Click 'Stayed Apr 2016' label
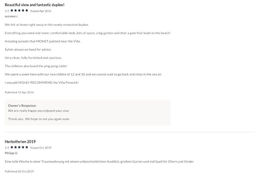This screenshot has width=259, height=180. pyautogui.click(x=41, y=11)
